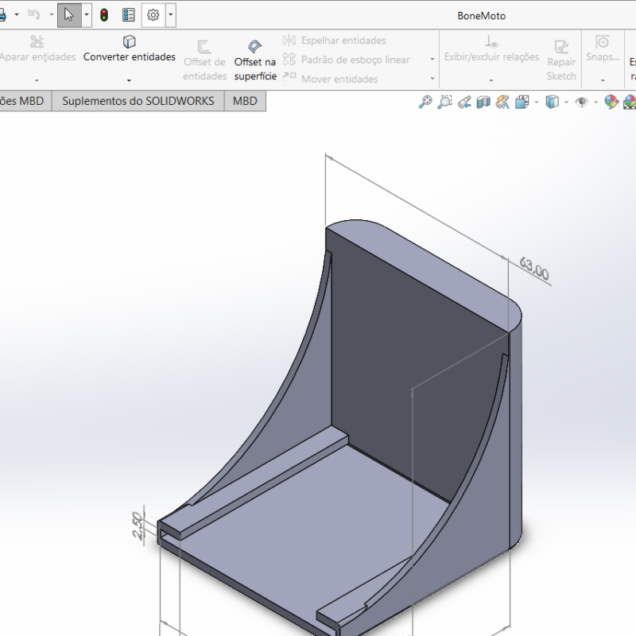Click the Padrão de esboço linear label
The image size is (636, 636).
pyautogui.click(x=355, y=60)
